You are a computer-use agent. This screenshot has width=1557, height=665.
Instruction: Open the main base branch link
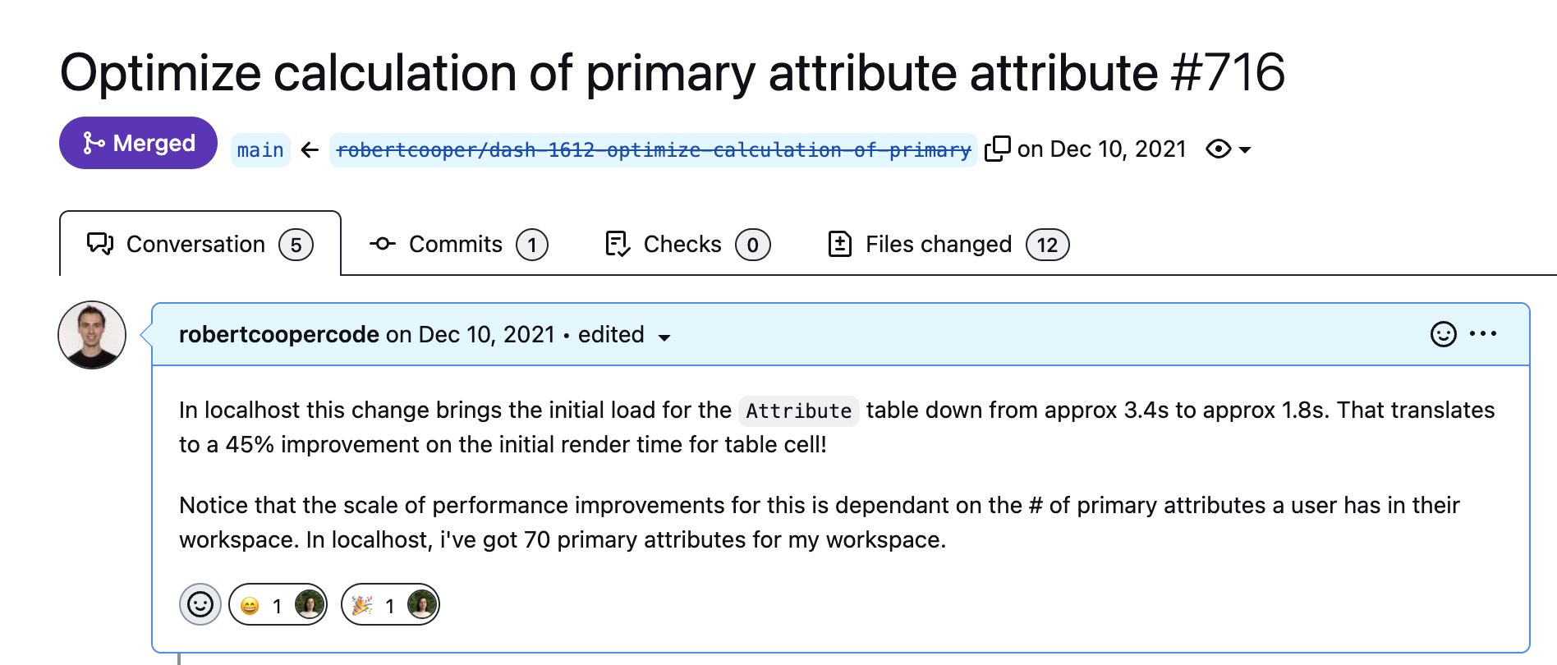click(260, 150)
